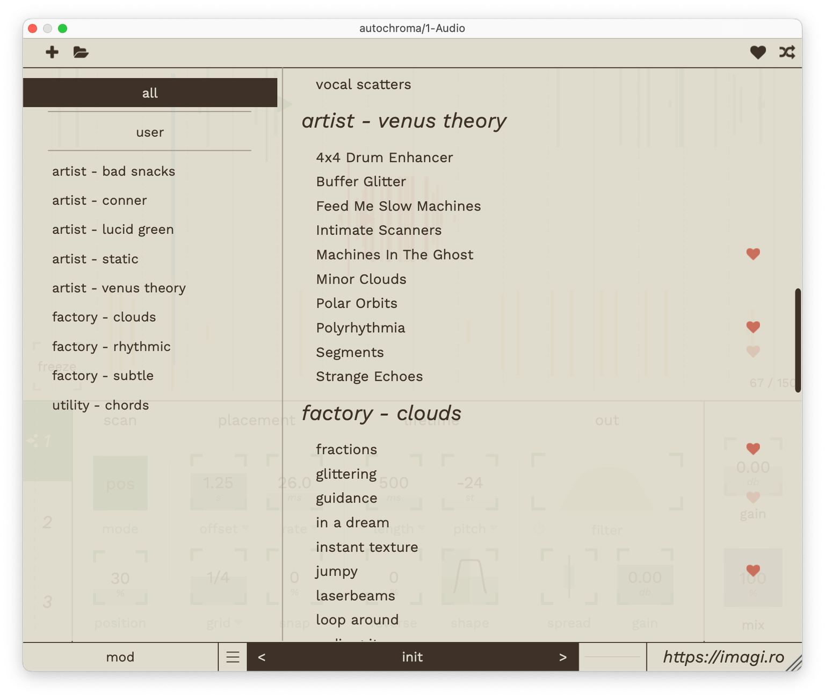Image resolution: width=825 pixels, height=698 pixels.
Task: Load the 'Segments' preset
Action: 350,352
